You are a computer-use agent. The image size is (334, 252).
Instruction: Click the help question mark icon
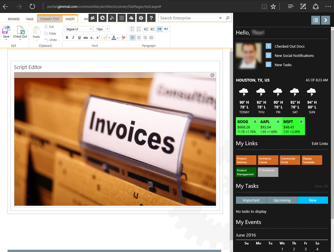151,18
